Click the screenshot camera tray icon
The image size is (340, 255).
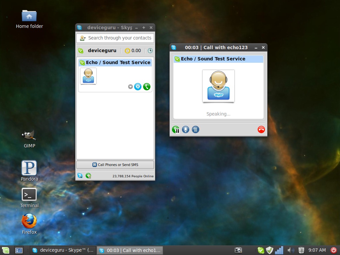[x=238, y=250]
